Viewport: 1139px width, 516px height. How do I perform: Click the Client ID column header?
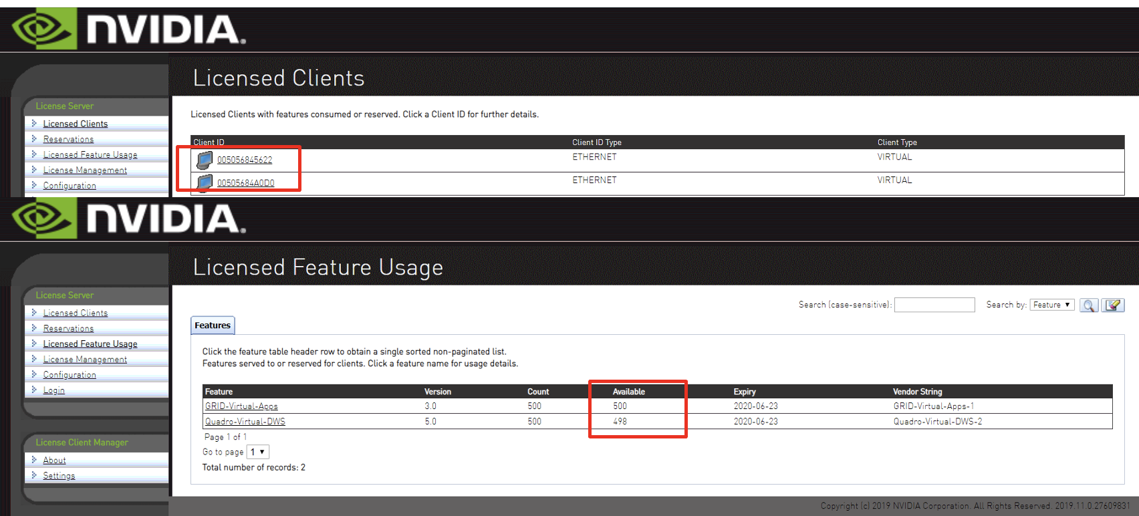[x=209, y=142]
